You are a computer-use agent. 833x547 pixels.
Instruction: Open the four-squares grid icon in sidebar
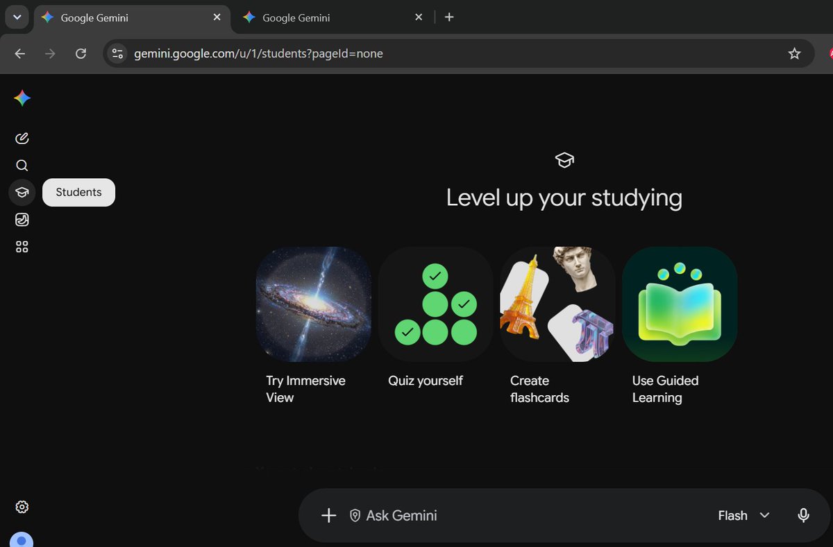(x=22, y=247)
